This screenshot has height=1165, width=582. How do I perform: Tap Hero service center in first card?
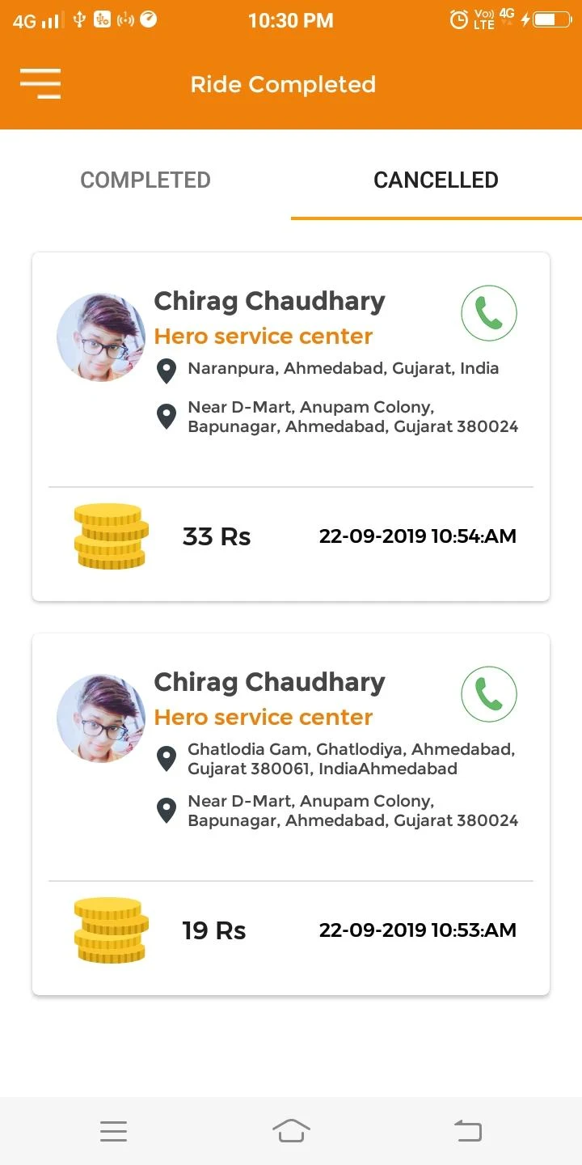tap(264, 336)
